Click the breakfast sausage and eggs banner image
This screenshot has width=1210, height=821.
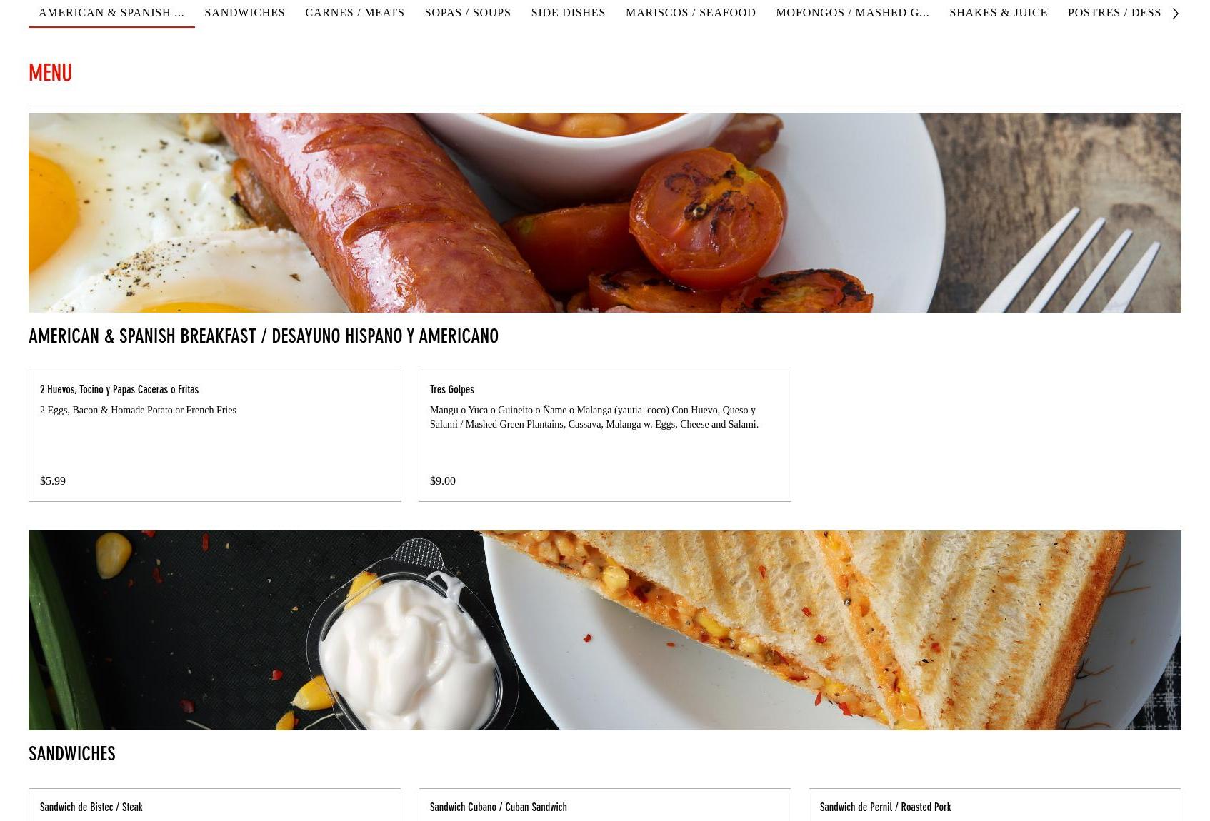(x=605, y=213)
